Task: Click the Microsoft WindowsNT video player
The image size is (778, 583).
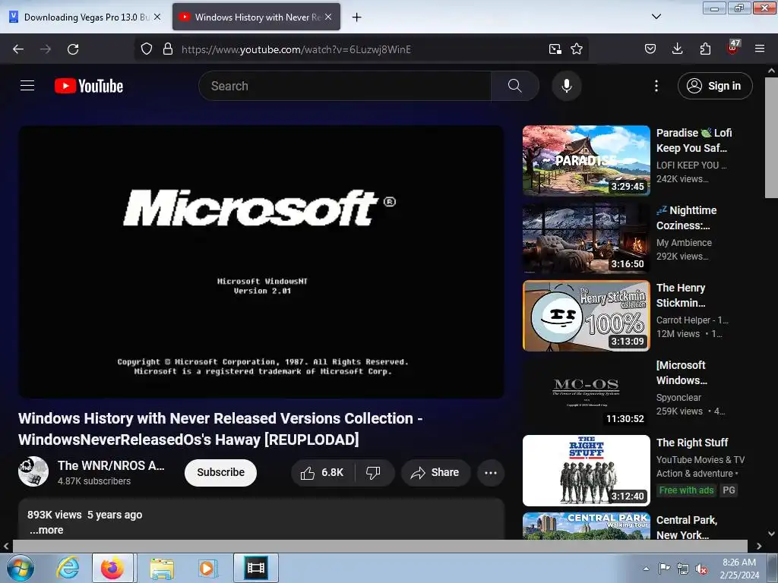Action: pos(261,262)
